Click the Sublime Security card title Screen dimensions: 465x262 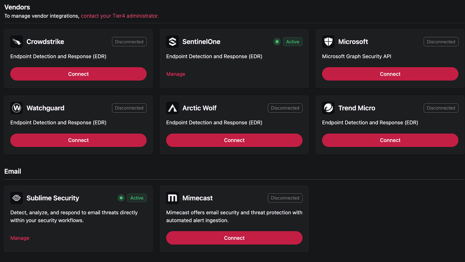53,198
